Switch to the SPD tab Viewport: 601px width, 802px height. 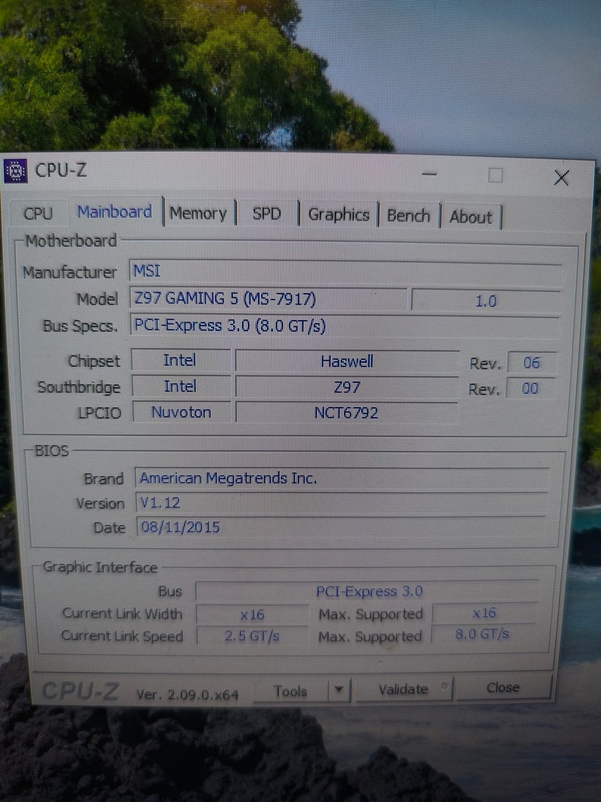pyautogui.click(x=267, y=214)
